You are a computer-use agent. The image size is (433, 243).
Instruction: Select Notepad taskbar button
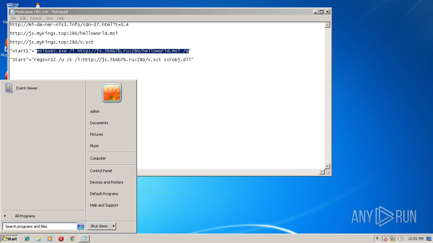coord(84,239)
